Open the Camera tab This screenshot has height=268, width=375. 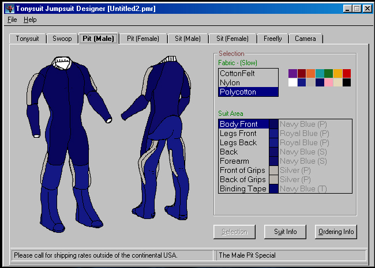click(x=305, y=39)
